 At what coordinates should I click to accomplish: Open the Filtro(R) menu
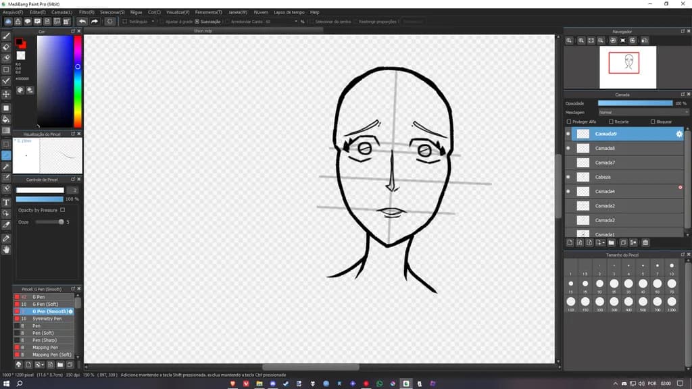coord(86,12)
